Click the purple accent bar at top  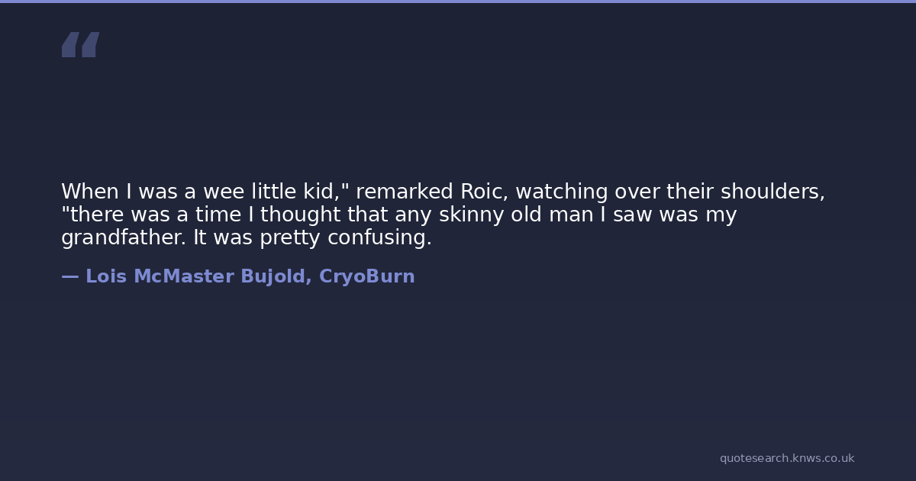point(458,2)
